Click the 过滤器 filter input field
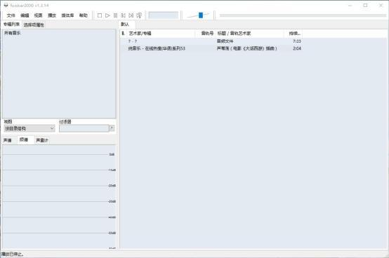 click(84, 128)
